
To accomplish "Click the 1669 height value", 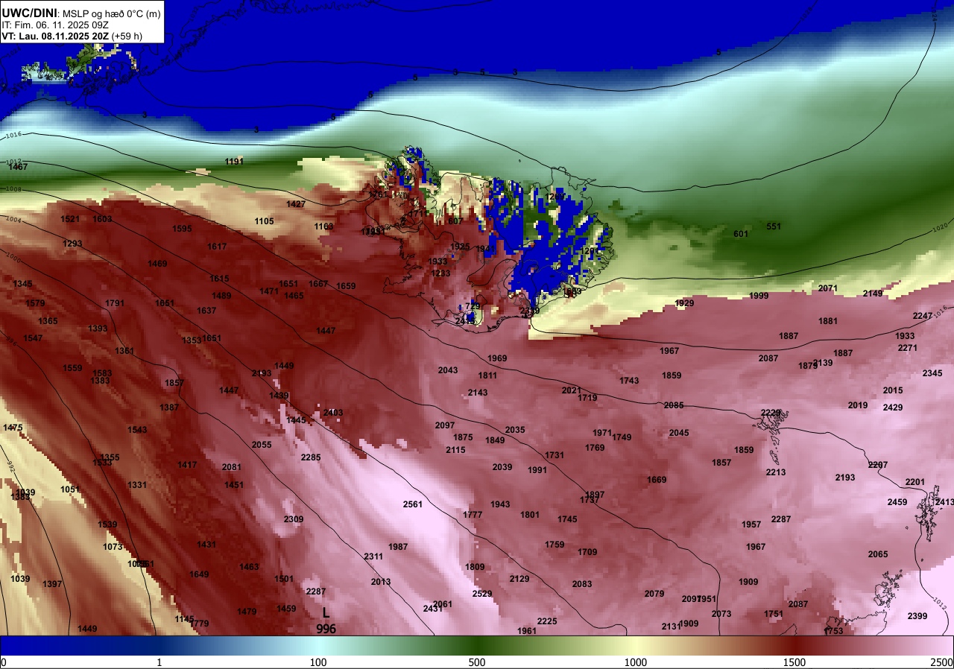I will point(657,480).
